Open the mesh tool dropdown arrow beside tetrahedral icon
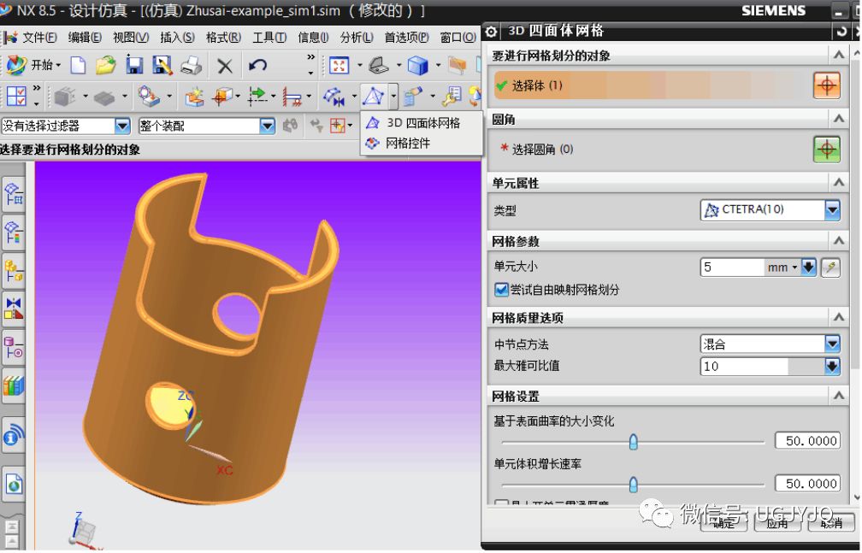This screenshot has width=862, height=553. [393, 97]
